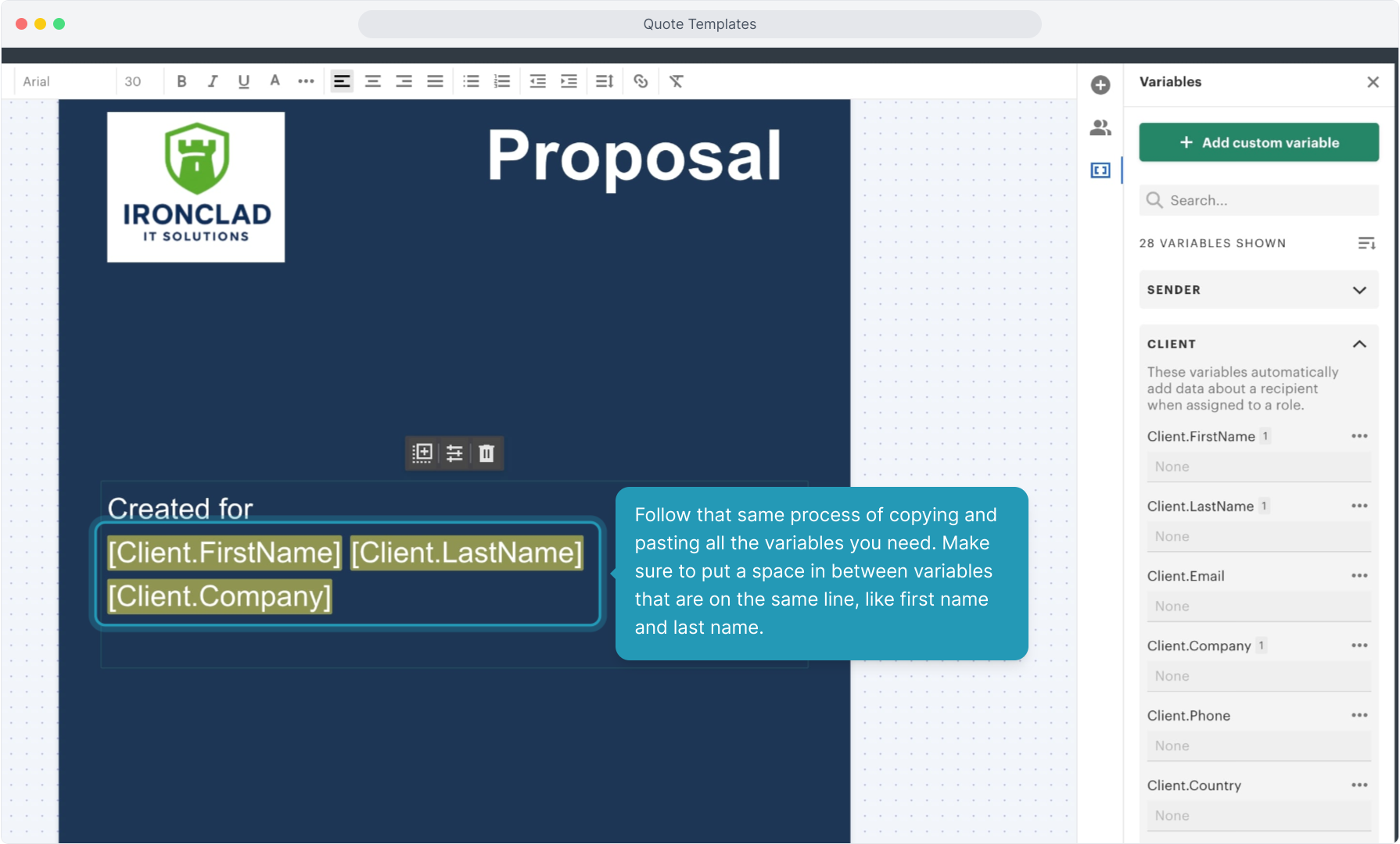Apply underline to selected text

244,81
